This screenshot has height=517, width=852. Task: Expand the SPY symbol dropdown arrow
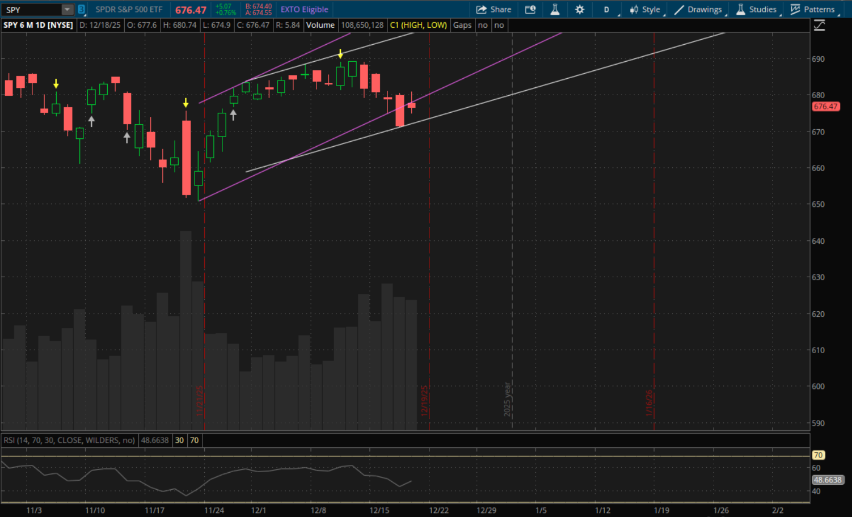(x=67, y=10)
